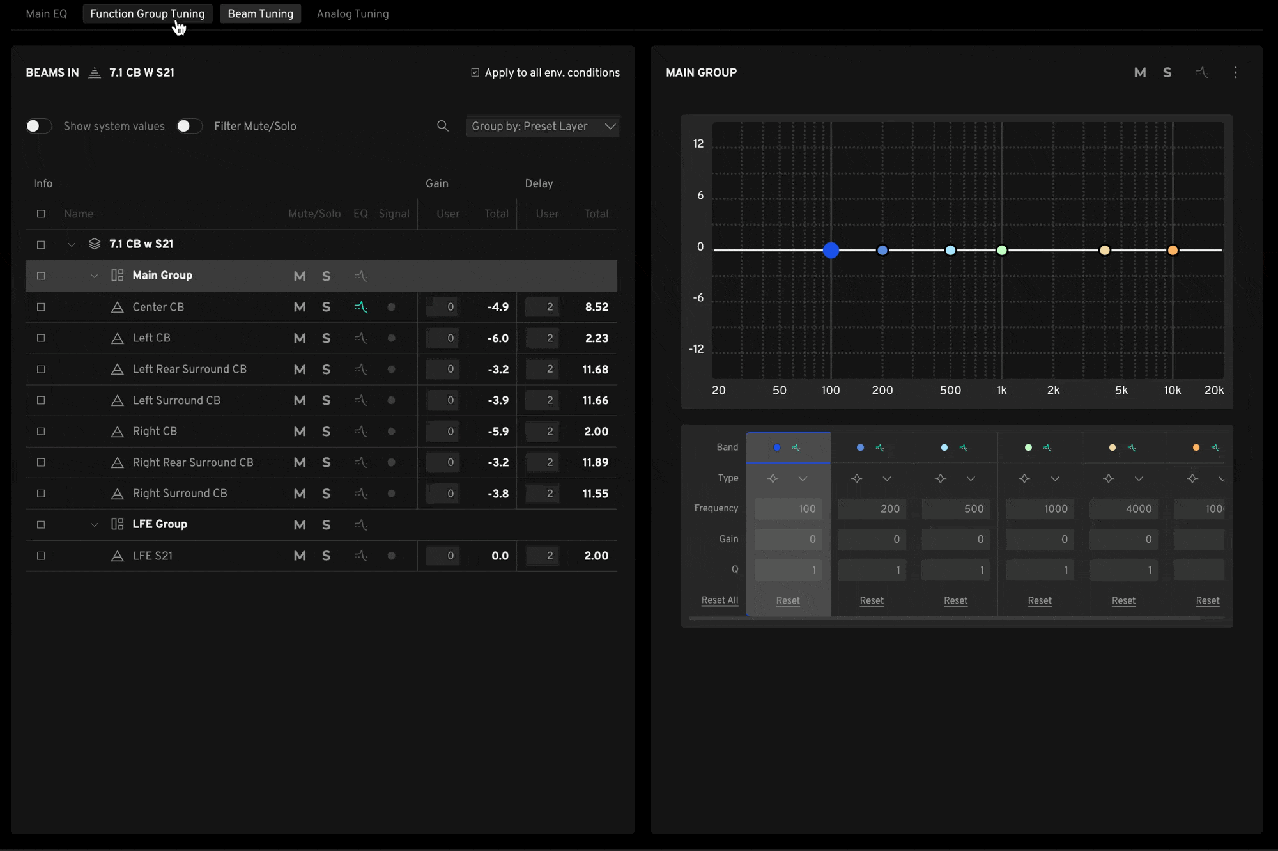1278x851 pixels.
Task: Toggle Show system values switch
Action: pos(38,126)
